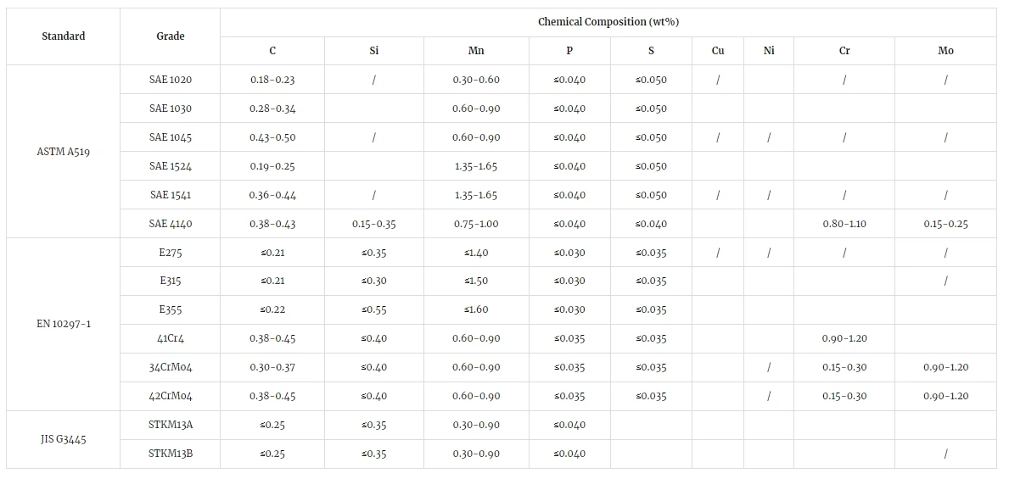Click the 42CrMo4 grade cell
1009x479 pixels.
pyautogui.click(x=170, y=396)
